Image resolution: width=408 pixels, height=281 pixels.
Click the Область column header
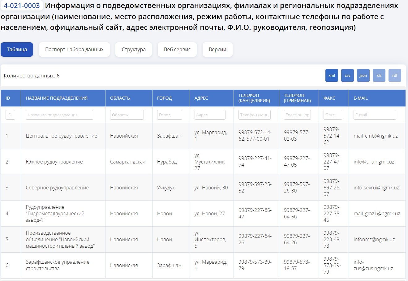point(120,98)
